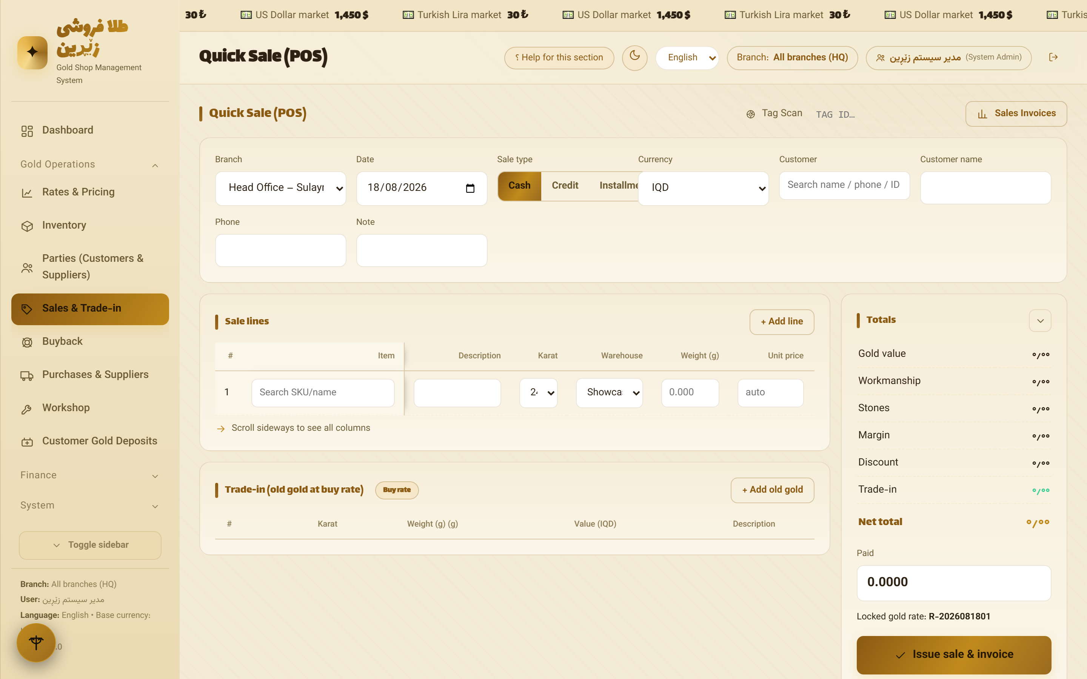Click Issue sale & invoice button
This screenshot has height=679, width=1087.
pos(954,655)
